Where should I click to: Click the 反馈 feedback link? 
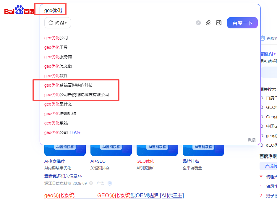(x=252, y=140)
